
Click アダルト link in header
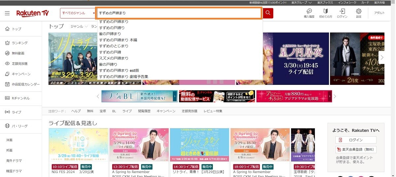tap(379, 13)
